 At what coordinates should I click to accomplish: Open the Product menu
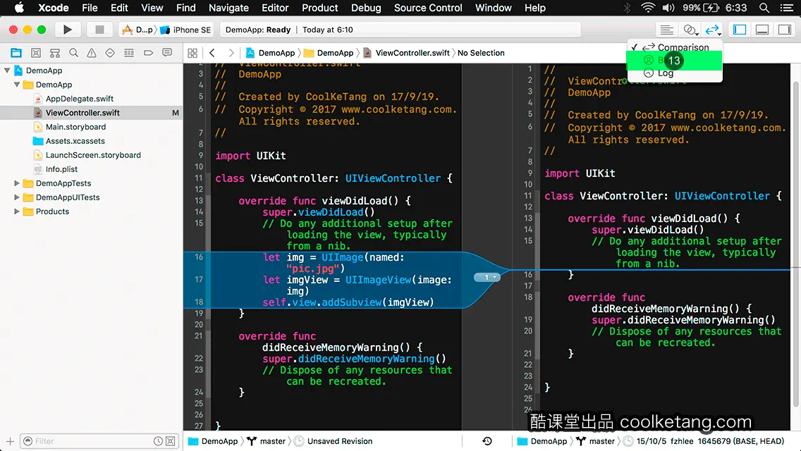[320, 8]
